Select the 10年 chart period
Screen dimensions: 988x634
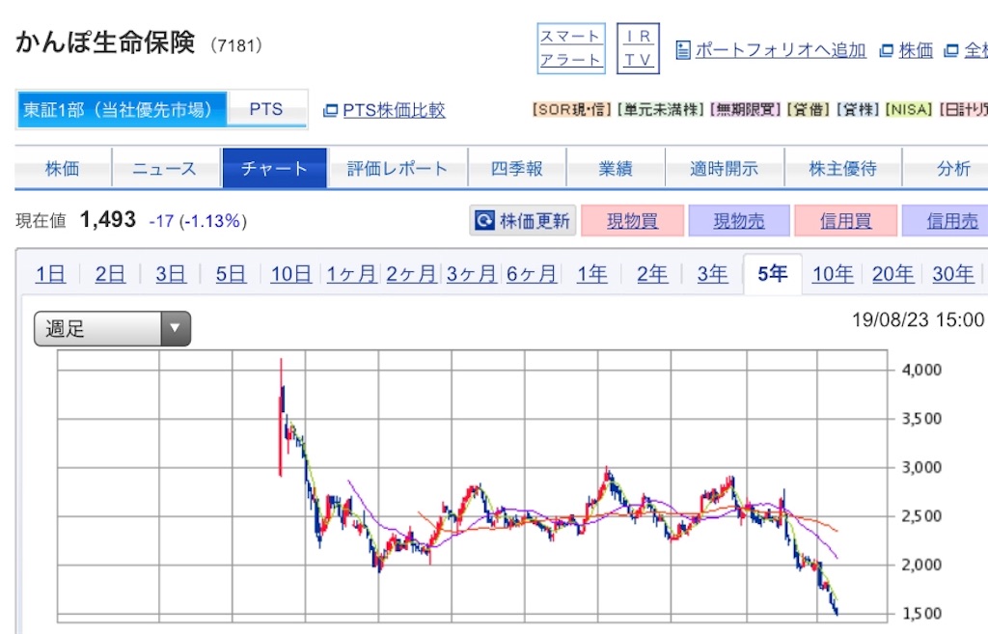833,274
